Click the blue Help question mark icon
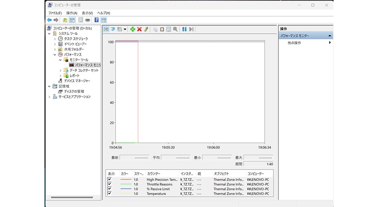The image size is (378, 207). tap(97, 20)
